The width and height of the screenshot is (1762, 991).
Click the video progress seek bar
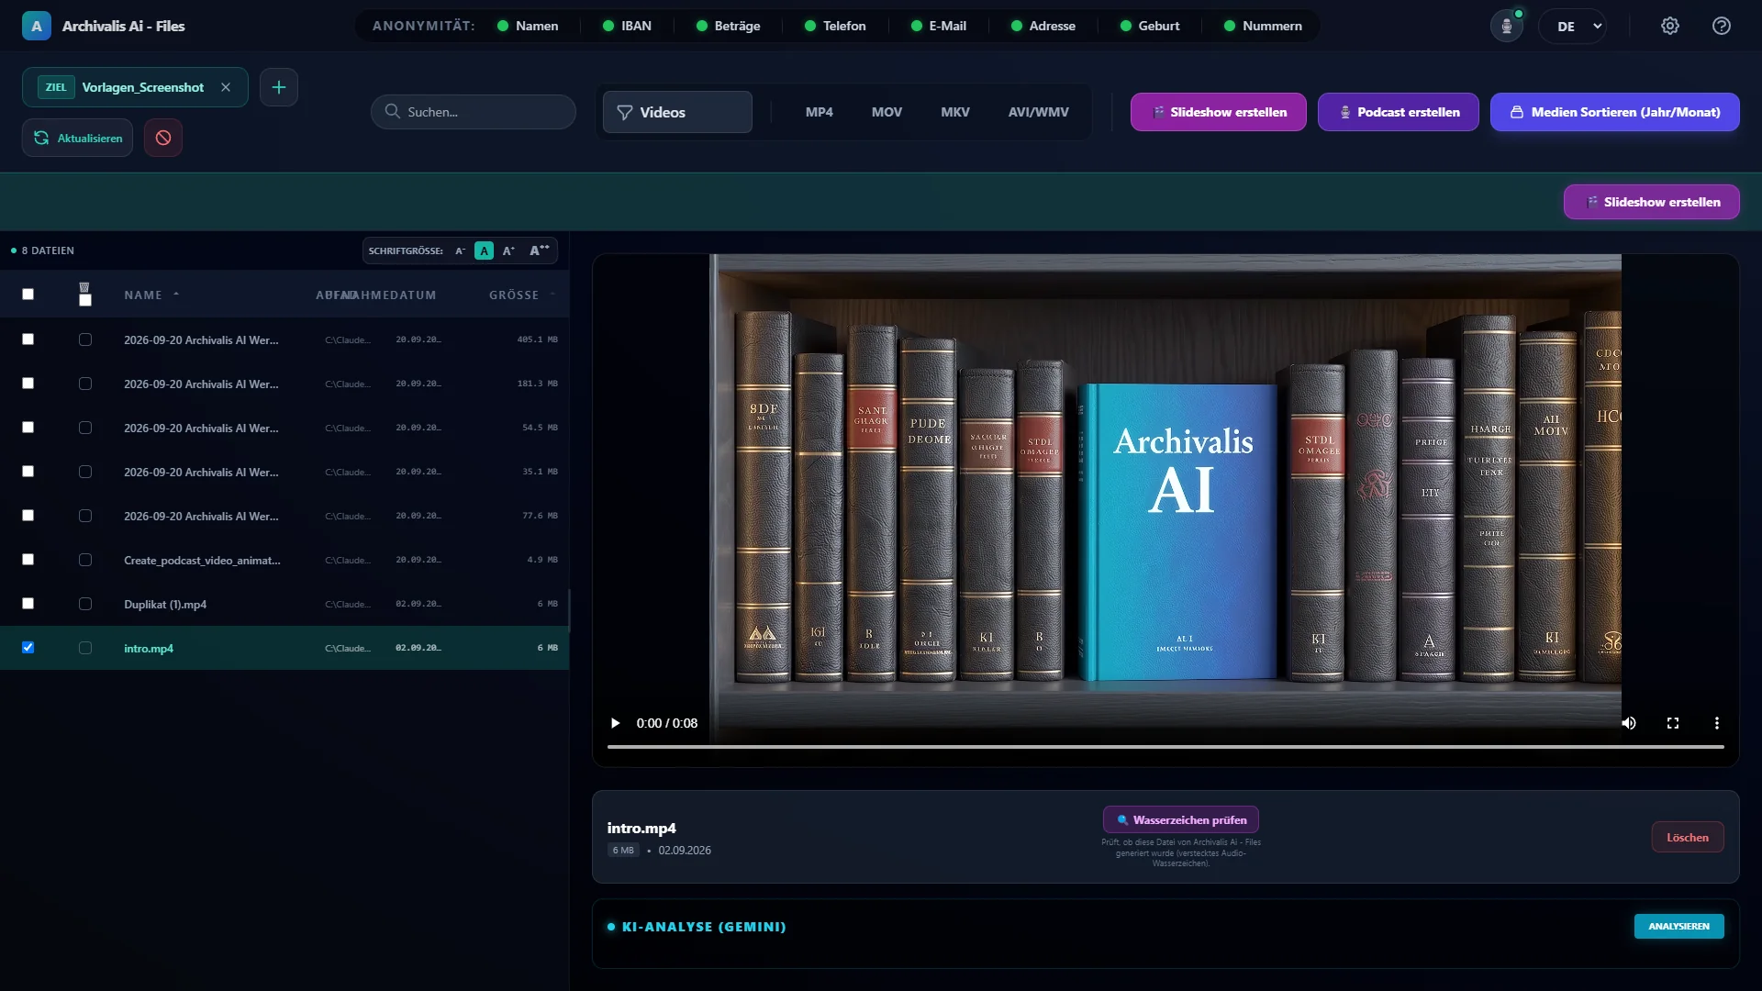tap(1165, 747)
